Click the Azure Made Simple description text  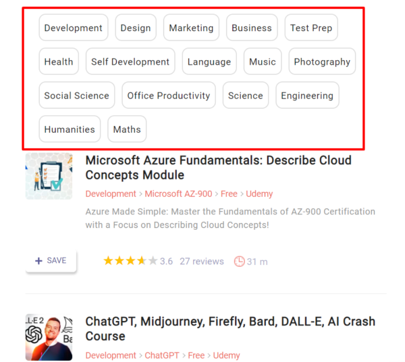click(230, 218)
